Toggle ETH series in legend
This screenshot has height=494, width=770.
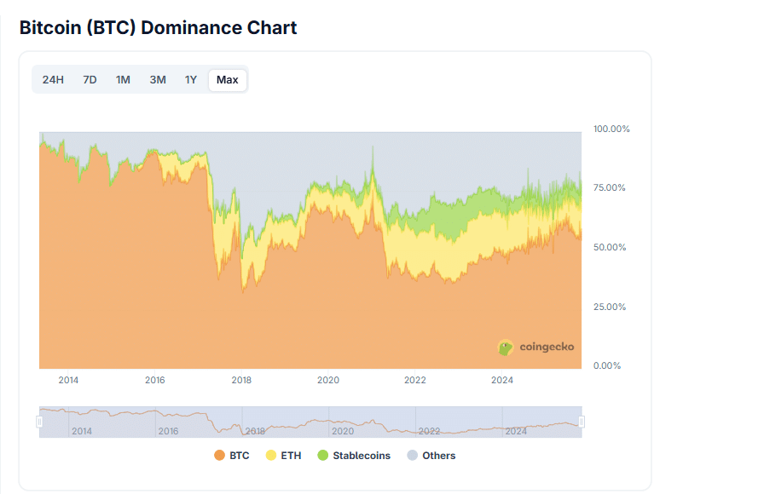pos(291,456)
